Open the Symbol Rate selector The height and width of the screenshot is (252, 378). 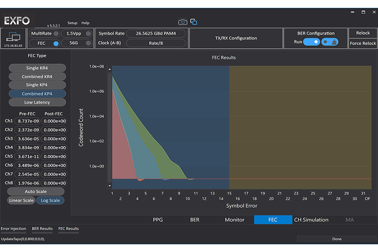point(155,34)
